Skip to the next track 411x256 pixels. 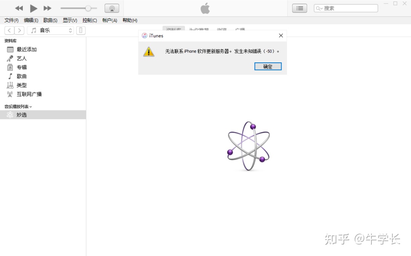47,8
